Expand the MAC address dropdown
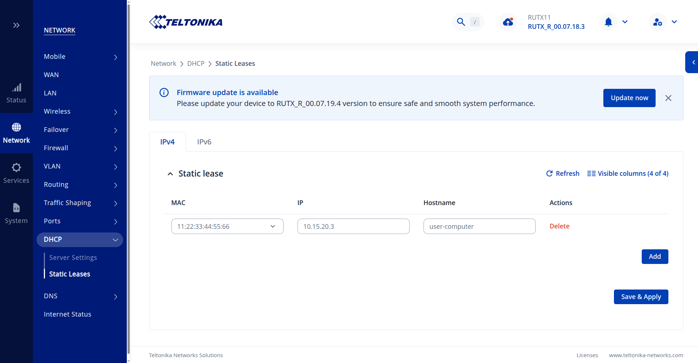This screenshot has width=698, height=363. click(273, 226)
